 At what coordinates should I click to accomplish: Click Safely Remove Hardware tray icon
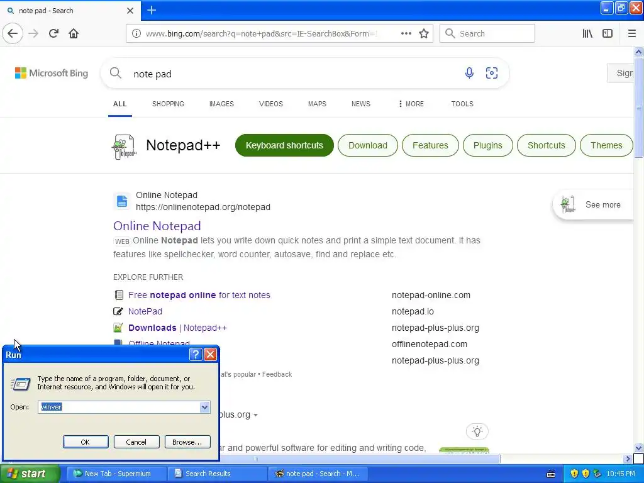pos(597,474)
